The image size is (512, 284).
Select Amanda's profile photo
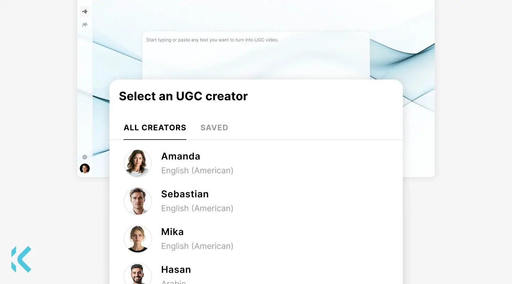(x=138, y=163)
